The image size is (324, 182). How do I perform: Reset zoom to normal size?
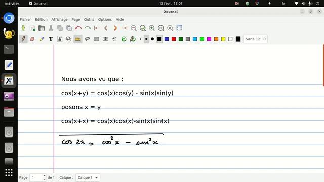point(161,28)
